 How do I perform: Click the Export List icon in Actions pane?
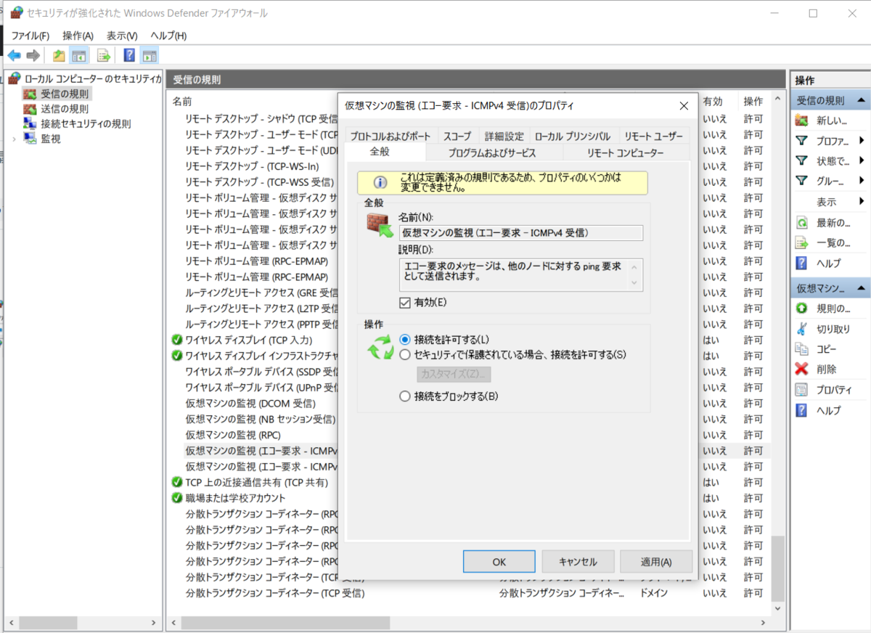pos(802,242)
